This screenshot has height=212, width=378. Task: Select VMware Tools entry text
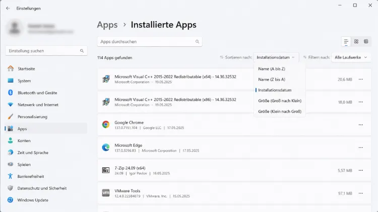128,190
